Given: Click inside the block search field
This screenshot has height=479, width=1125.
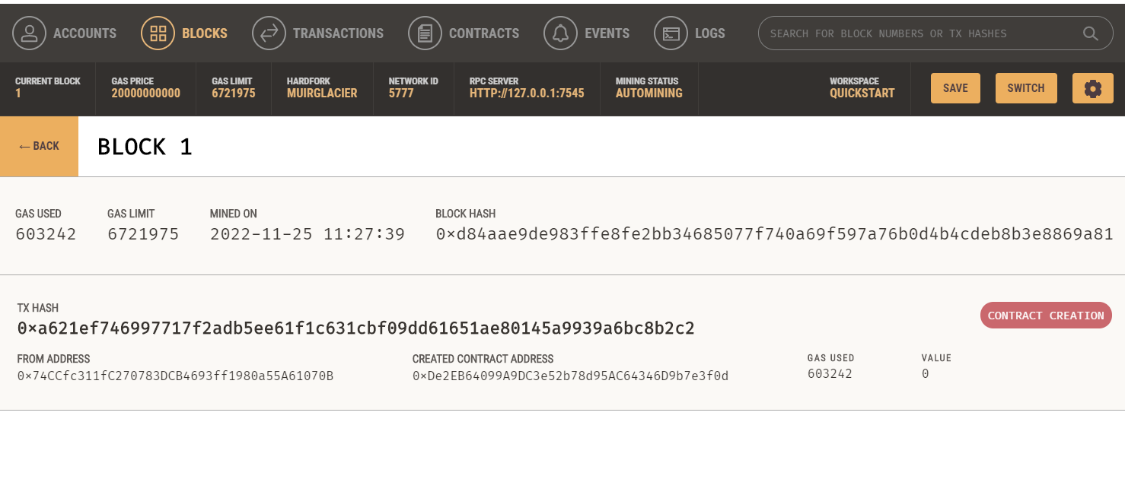Looking at the screenshot, I should point(913,33).
